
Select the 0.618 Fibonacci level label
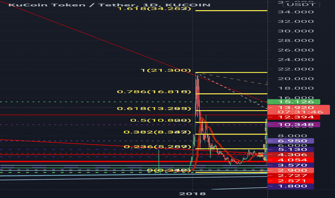point(154,108)
